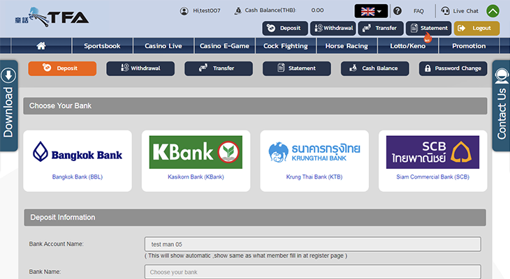
Task: Open the Choose your bank dropdown
Action: point(312,272)
